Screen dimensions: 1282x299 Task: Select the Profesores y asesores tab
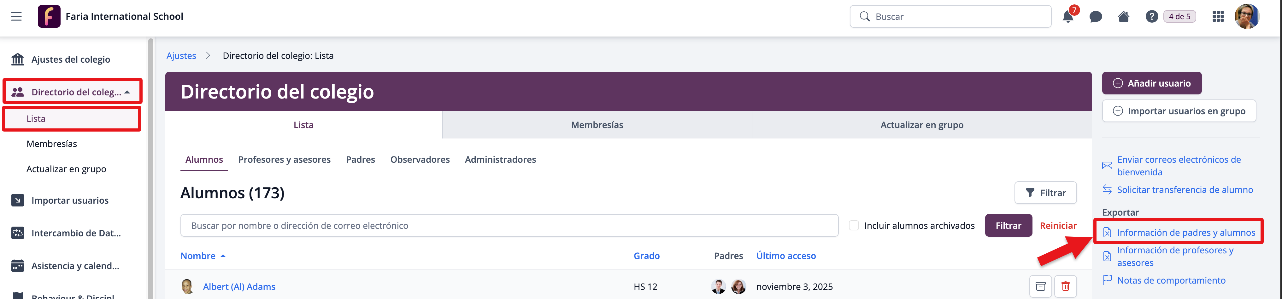click(x=284, y=160)
